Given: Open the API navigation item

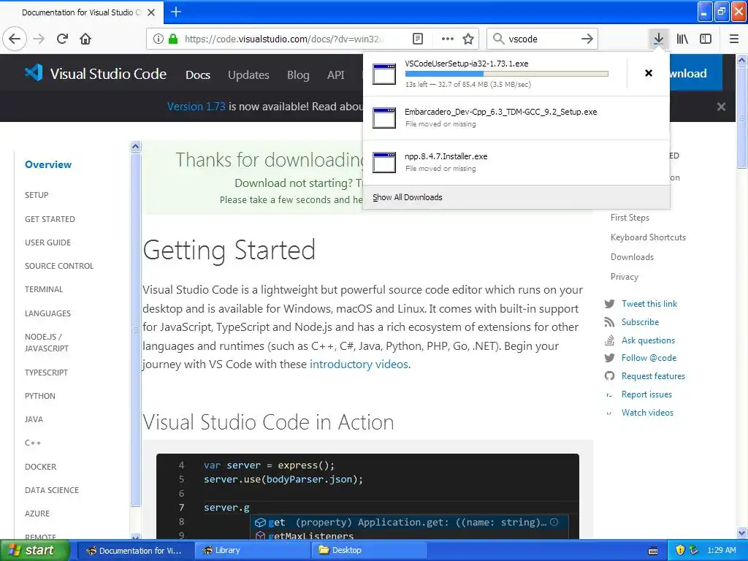Looking at the screenshot, I should coord(336,75).
